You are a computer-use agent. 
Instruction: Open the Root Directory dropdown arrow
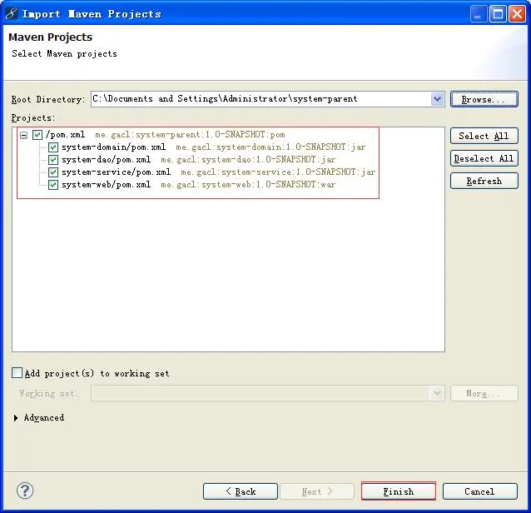click(438, 99)
